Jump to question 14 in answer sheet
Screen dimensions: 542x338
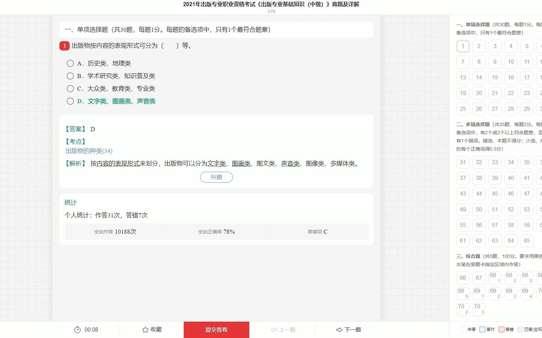pyautogui.click(x=479, y=78)
